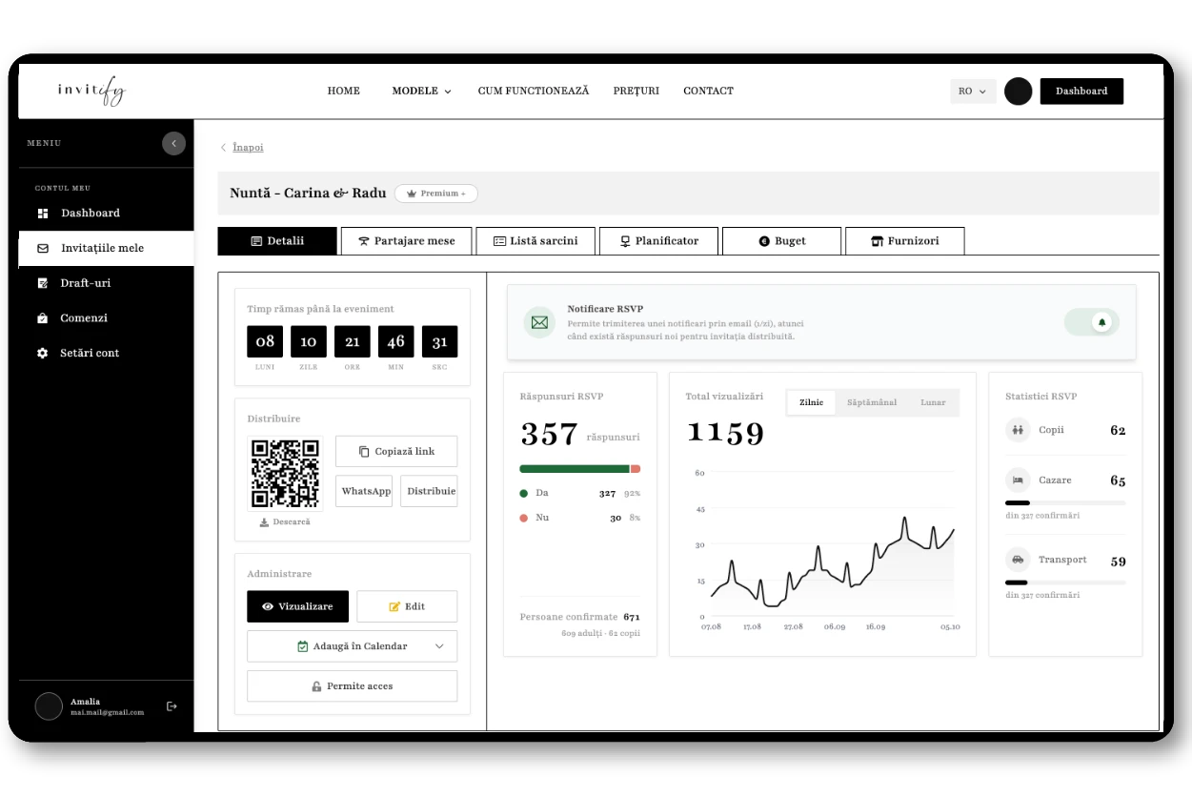This screenshot has width=1192, height=797.
Task: Click the round user avatar in the header
Action: [1019, 92]
